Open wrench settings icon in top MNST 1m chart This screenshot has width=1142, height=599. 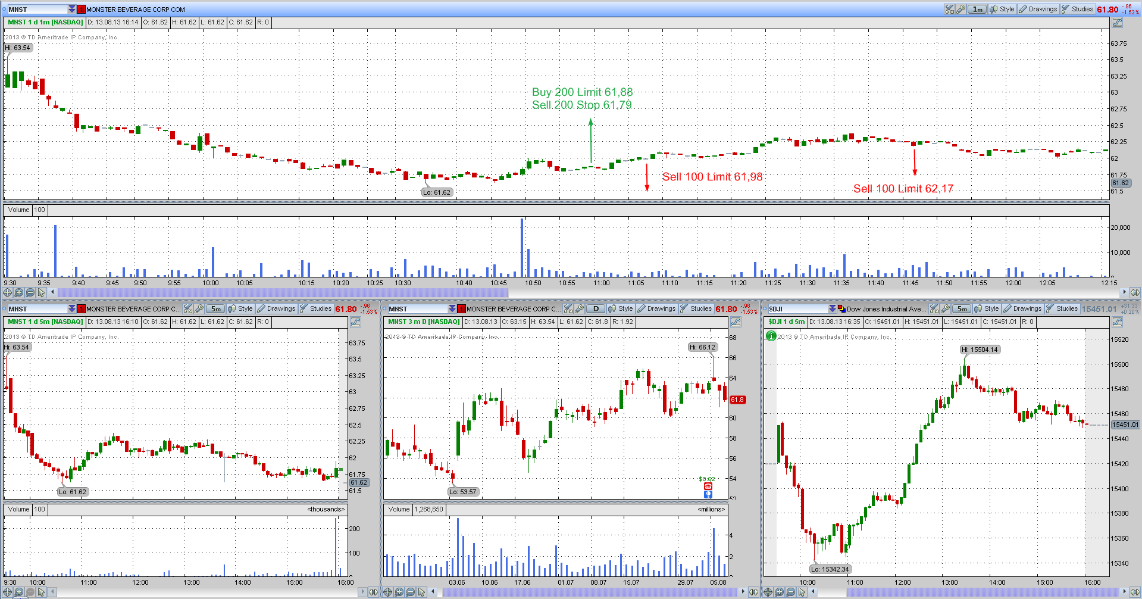960,10
